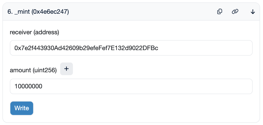Open the plus multiplier for amount
Image resolution: width=263 pixels, height=125 pixels.
tap(67, 69)
